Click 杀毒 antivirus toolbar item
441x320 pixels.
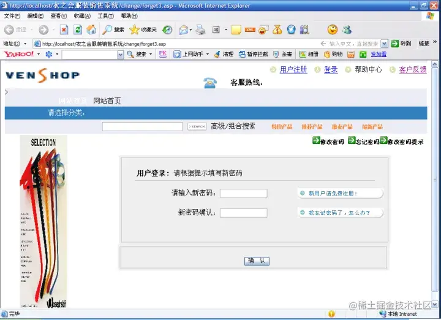click(x=283, y=54)
